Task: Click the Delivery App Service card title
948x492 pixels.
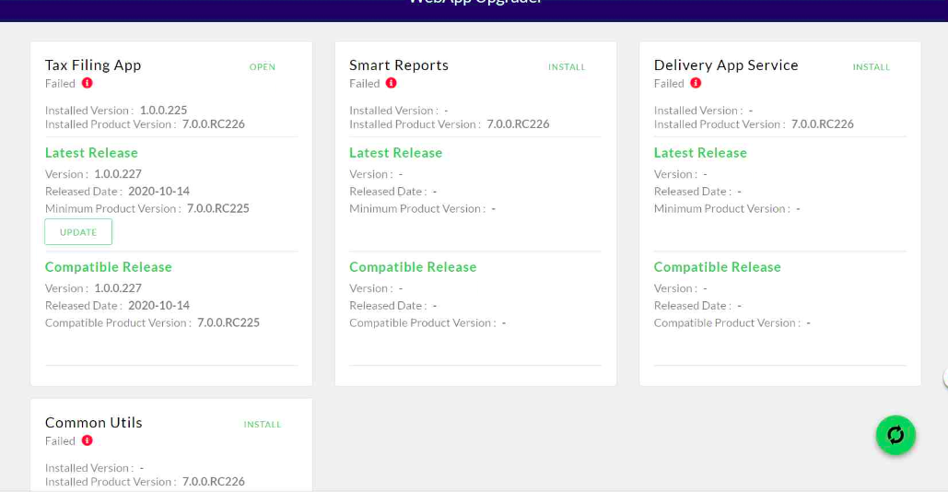Action: [726, 65]
